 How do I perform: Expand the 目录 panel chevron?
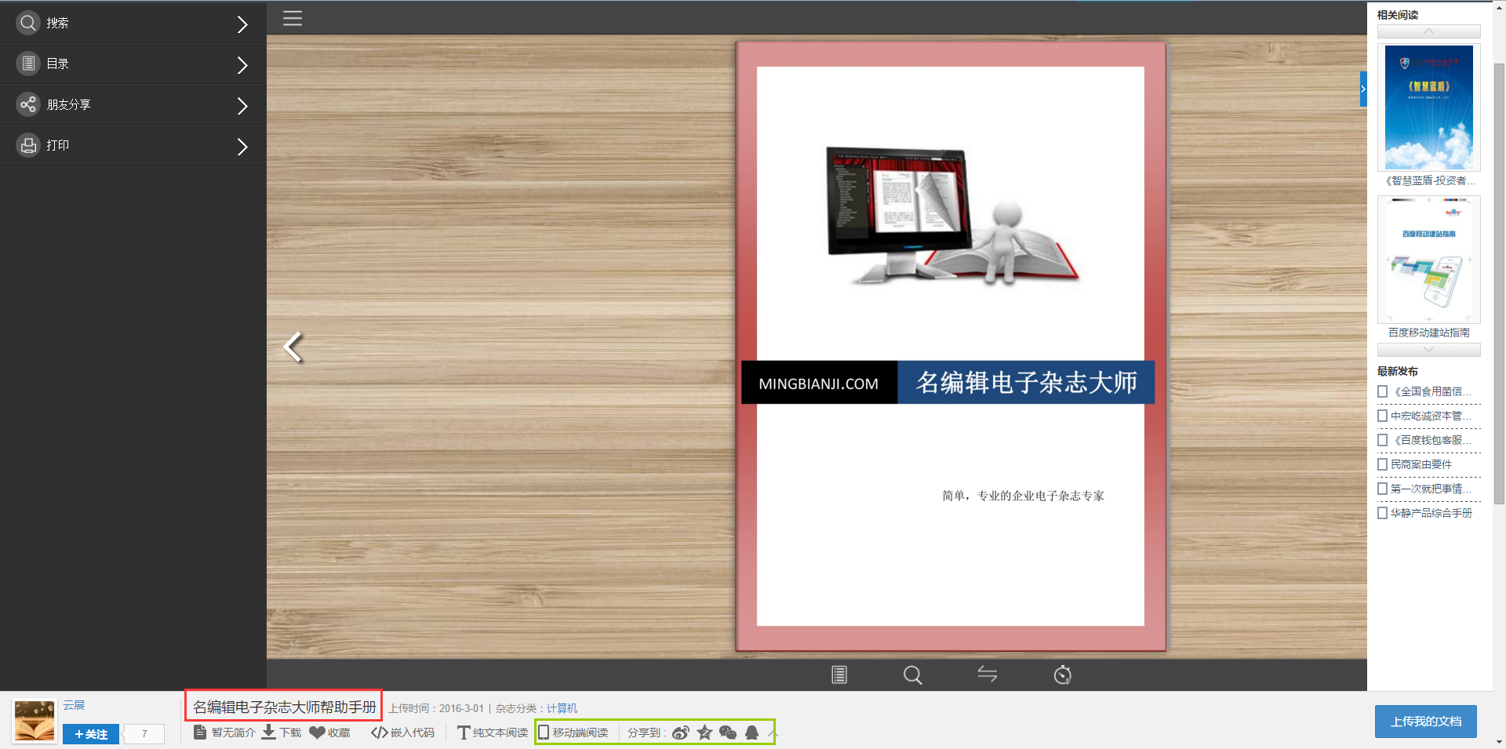[242, 65]
